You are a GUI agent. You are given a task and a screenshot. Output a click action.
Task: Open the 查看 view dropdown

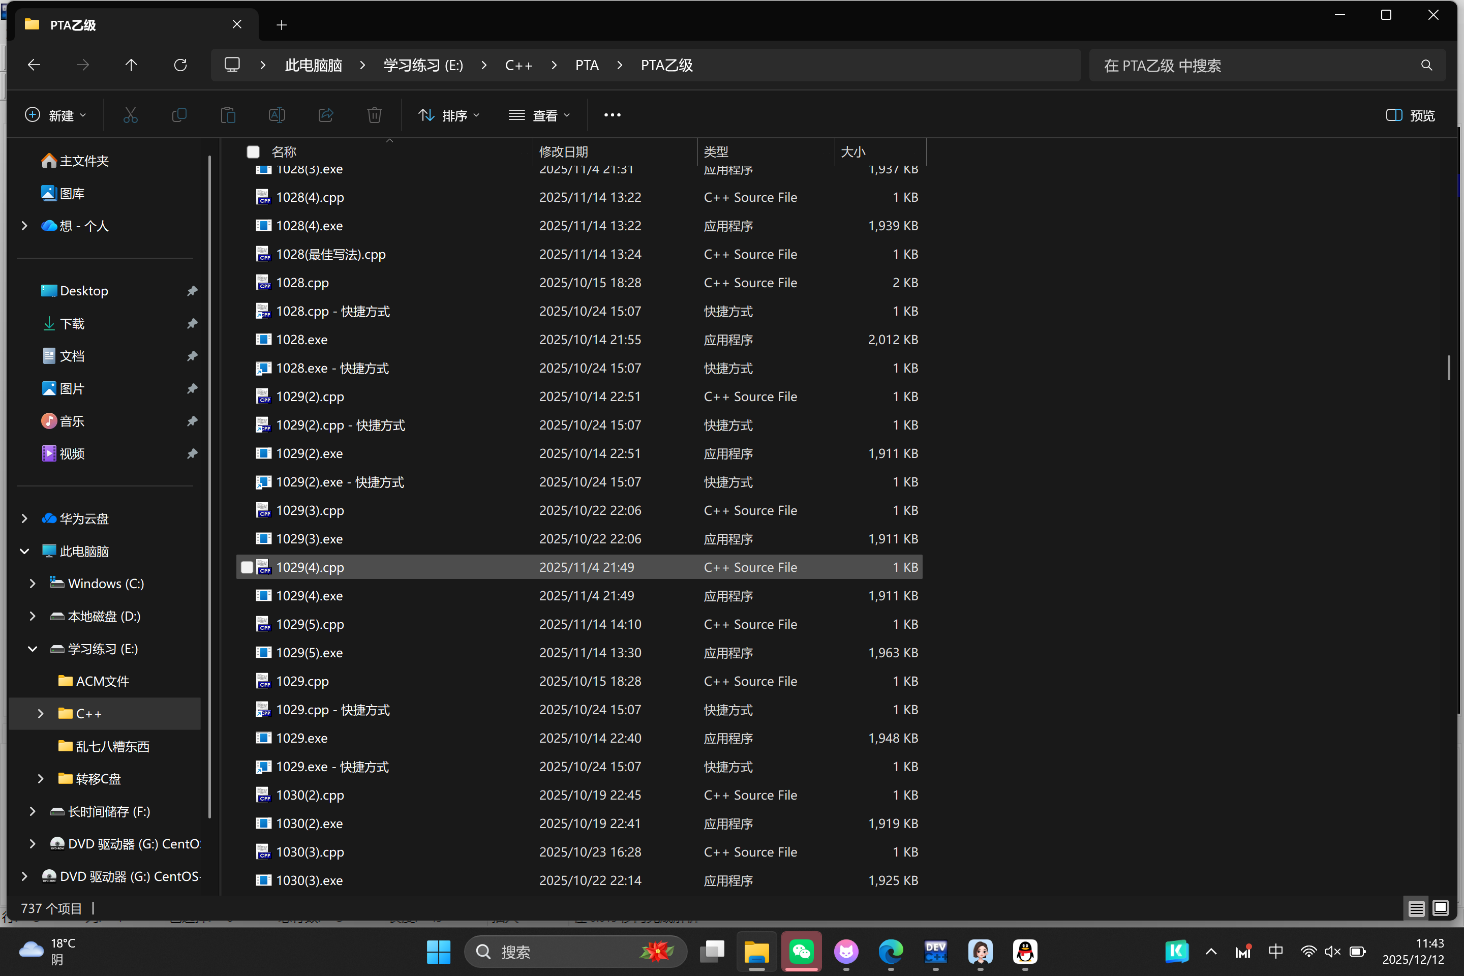539,115
